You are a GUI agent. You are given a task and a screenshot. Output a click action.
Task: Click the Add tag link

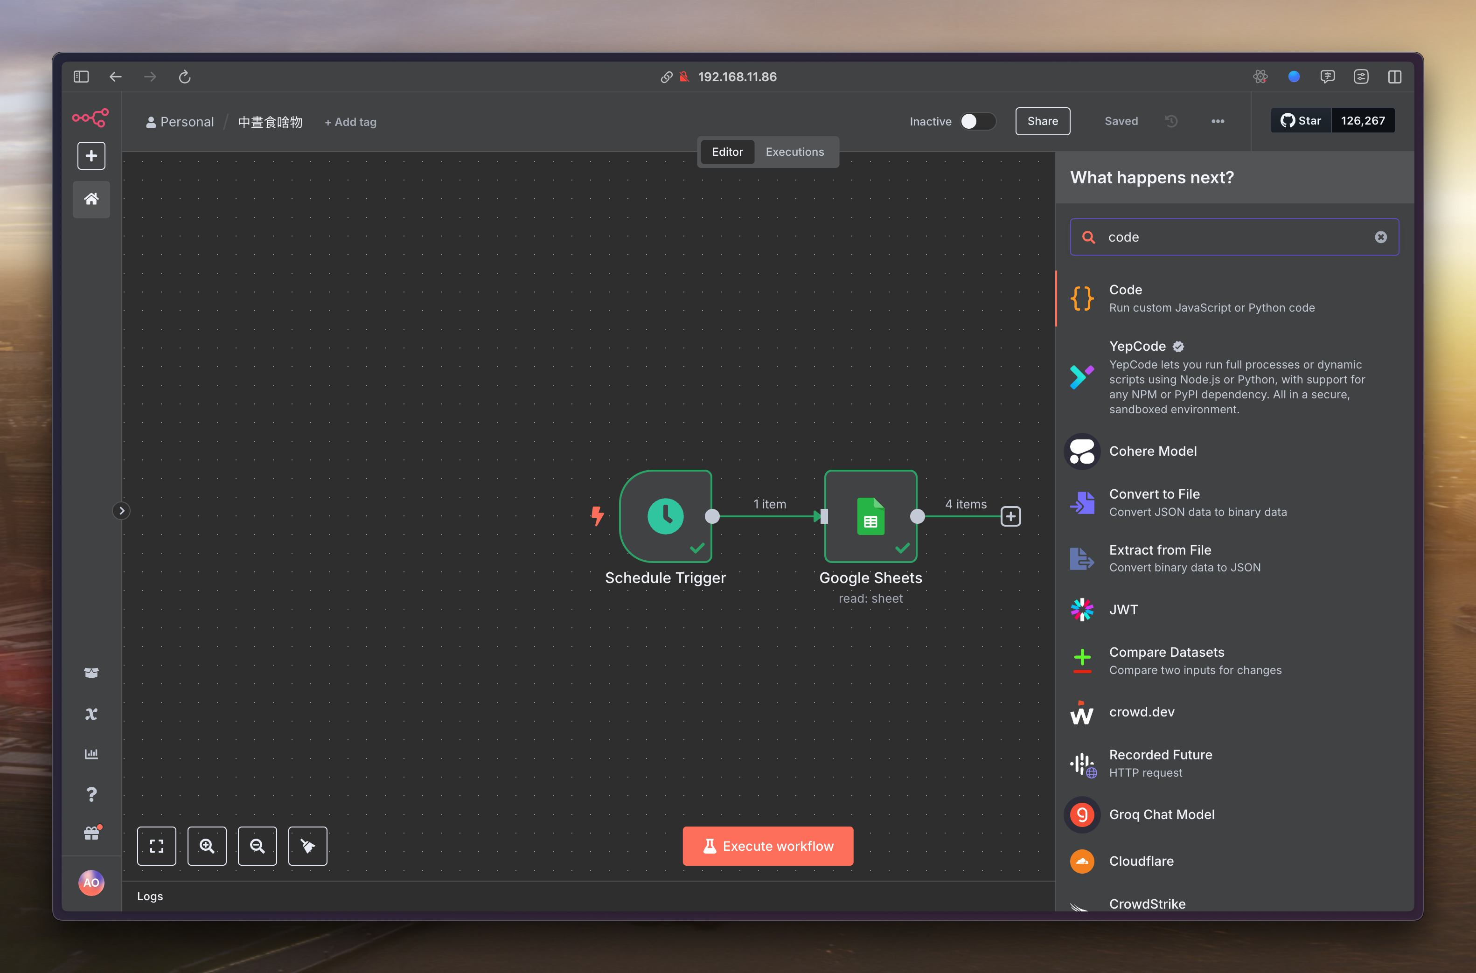click(x=350, y=122)
